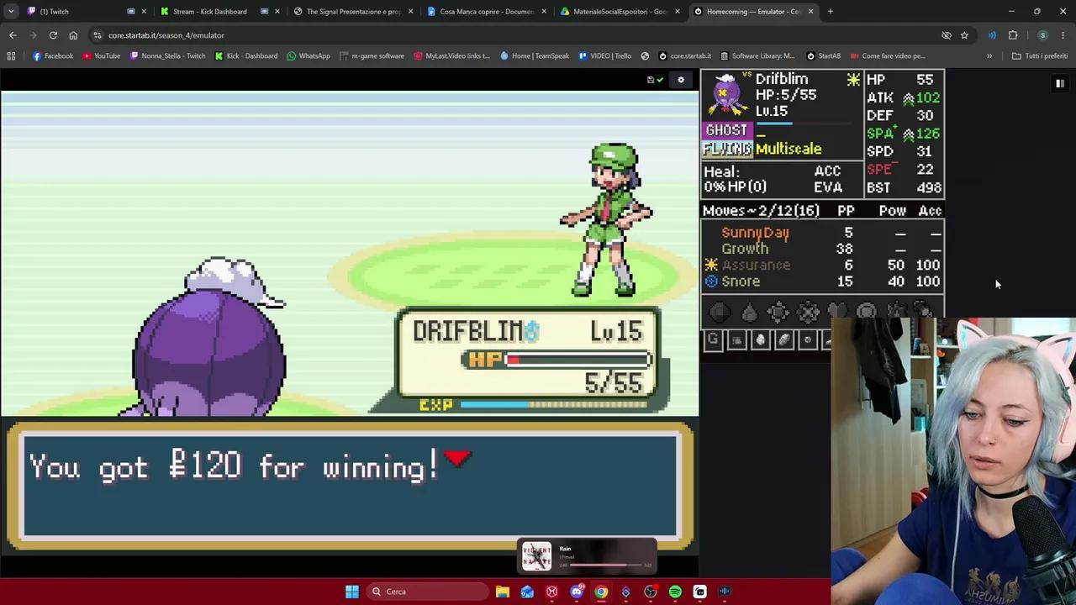Viewport: 1076px width, 605px height.
Task: Click the ATK stat value 102
Action: [x=927, y=97]
